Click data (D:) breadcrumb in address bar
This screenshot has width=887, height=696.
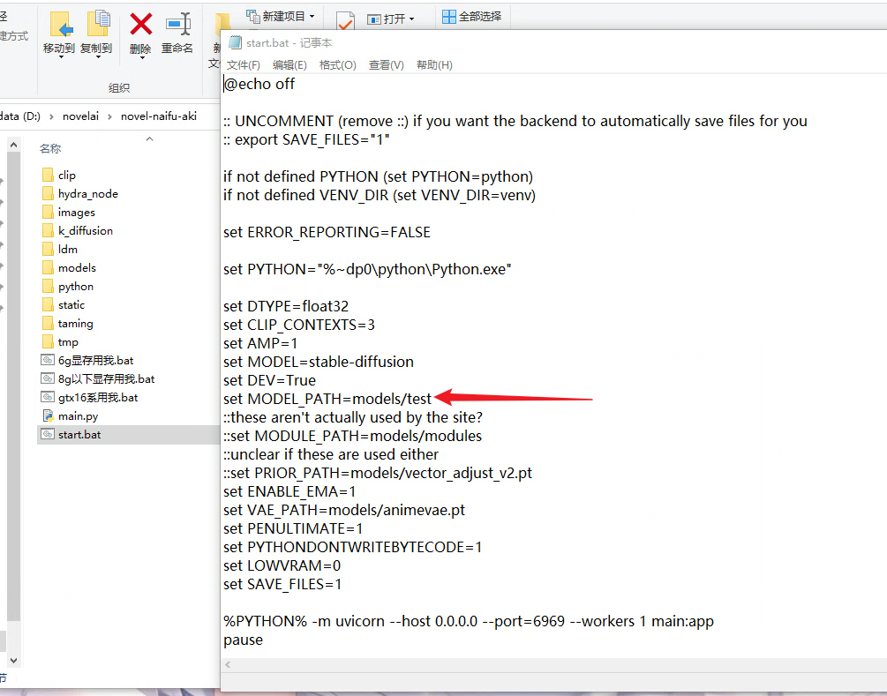point(20,116)
